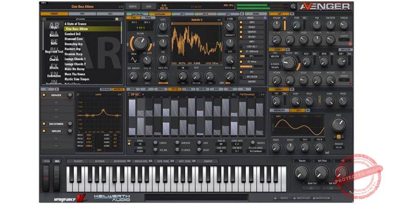Click the Avenger logo

(x=325, y=7)
